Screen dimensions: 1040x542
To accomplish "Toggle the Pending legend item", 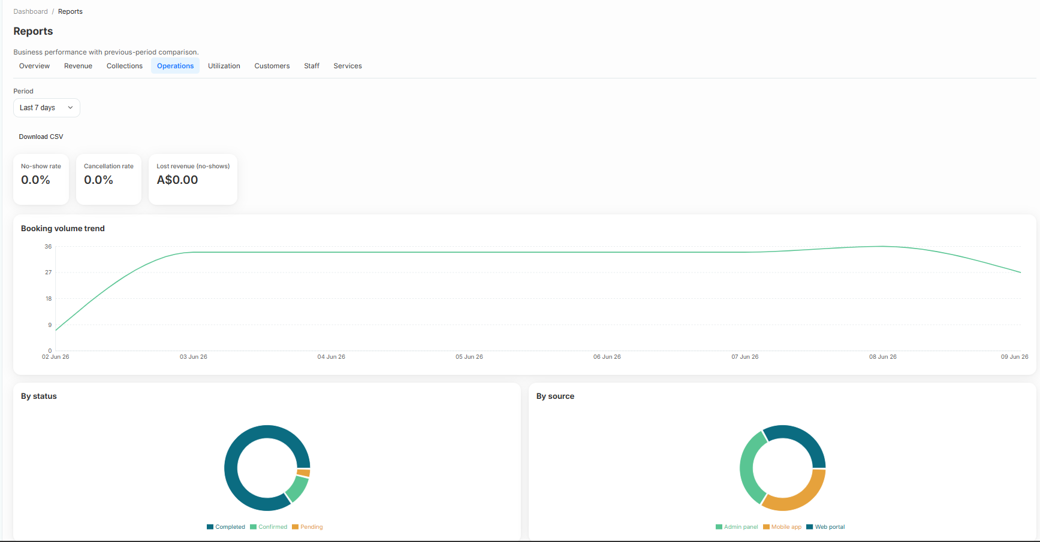I will [x=308, y=527].
